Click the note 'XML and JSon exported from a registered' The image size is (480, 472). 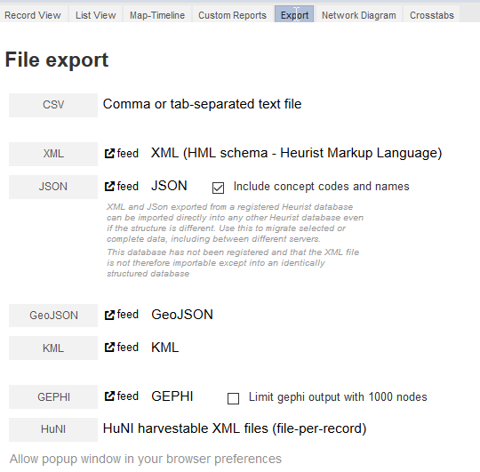point(235,223)
